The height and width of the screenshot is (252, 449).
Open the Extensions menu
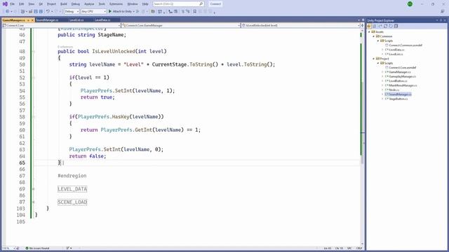pos(116,4)
